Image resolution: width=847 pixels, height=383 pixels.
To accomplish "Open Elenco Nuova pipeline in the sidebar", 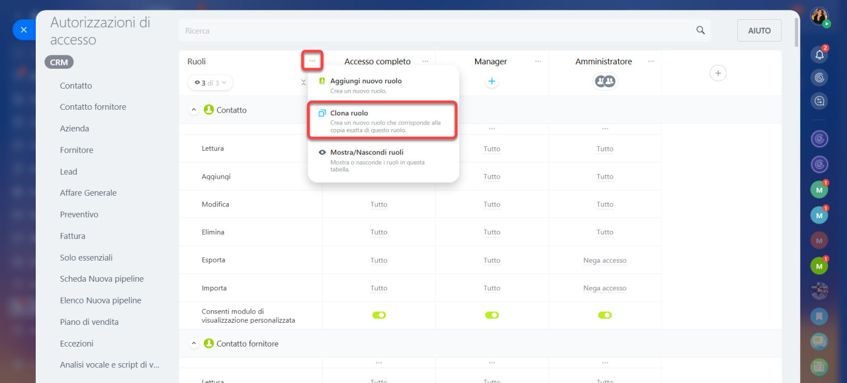I will (101, 300).
